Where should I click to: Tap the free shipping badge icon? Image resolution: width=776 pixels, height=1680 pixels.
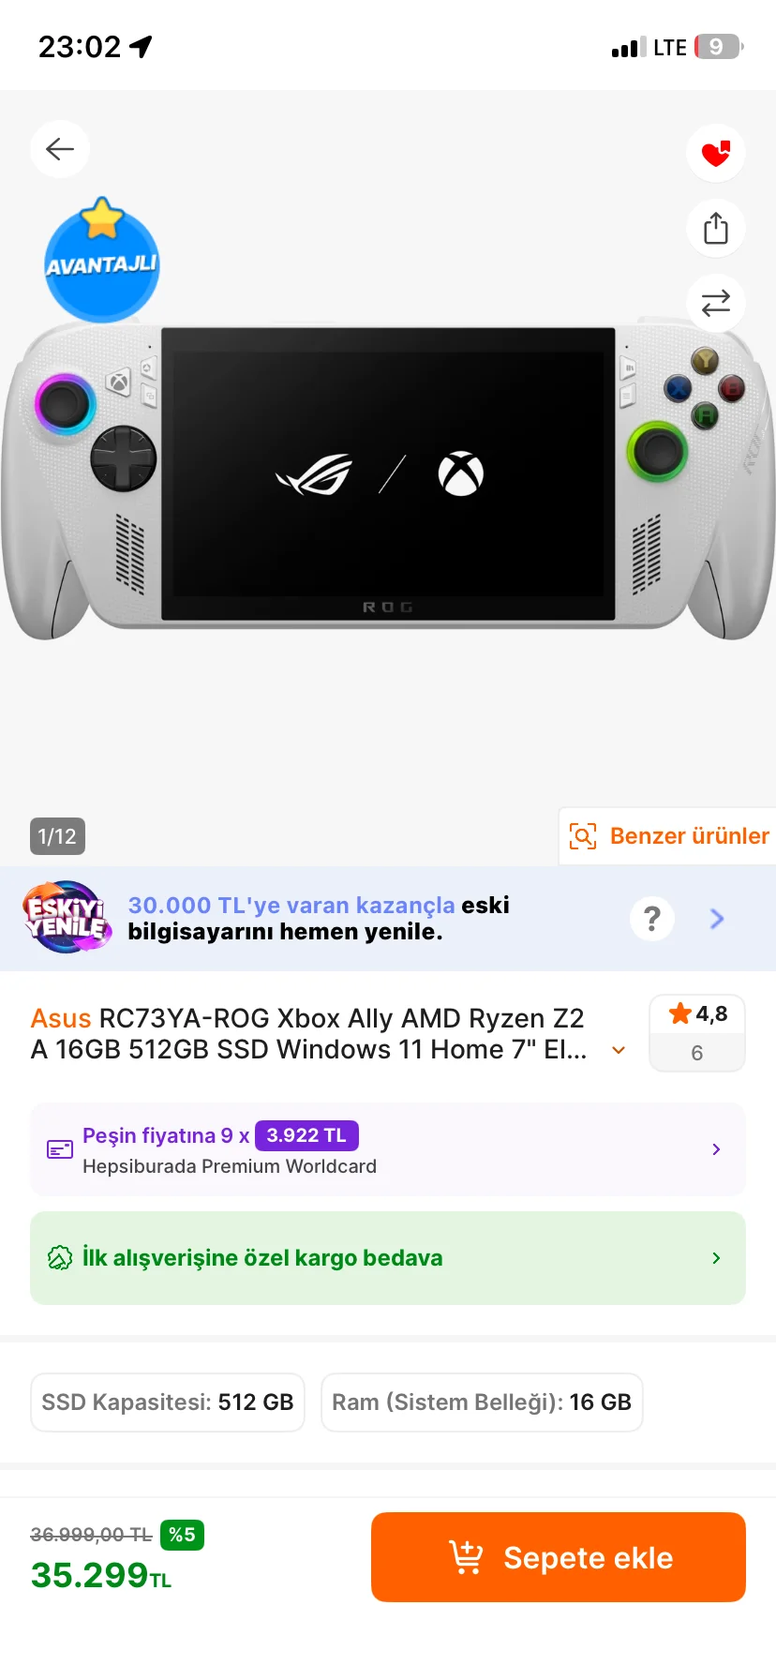pyautogui.click(x=60, y=1258)
